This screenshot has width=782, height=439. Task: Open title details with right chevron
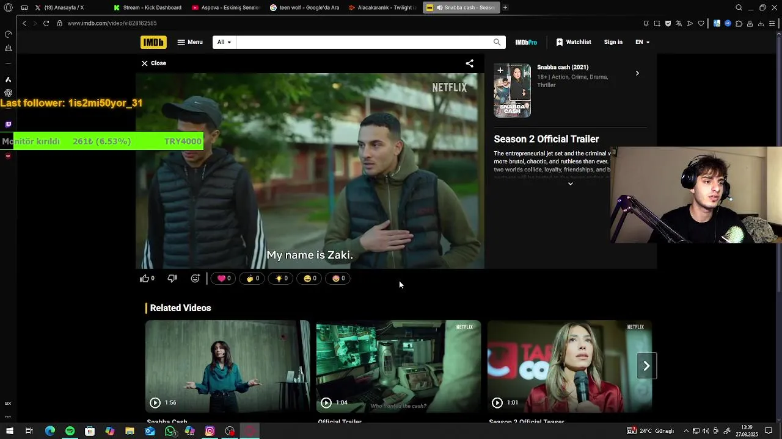coord(637,73)
